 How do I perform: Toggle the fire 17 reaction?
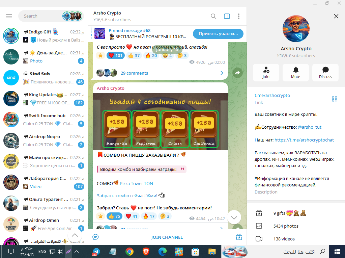[149, 216]
